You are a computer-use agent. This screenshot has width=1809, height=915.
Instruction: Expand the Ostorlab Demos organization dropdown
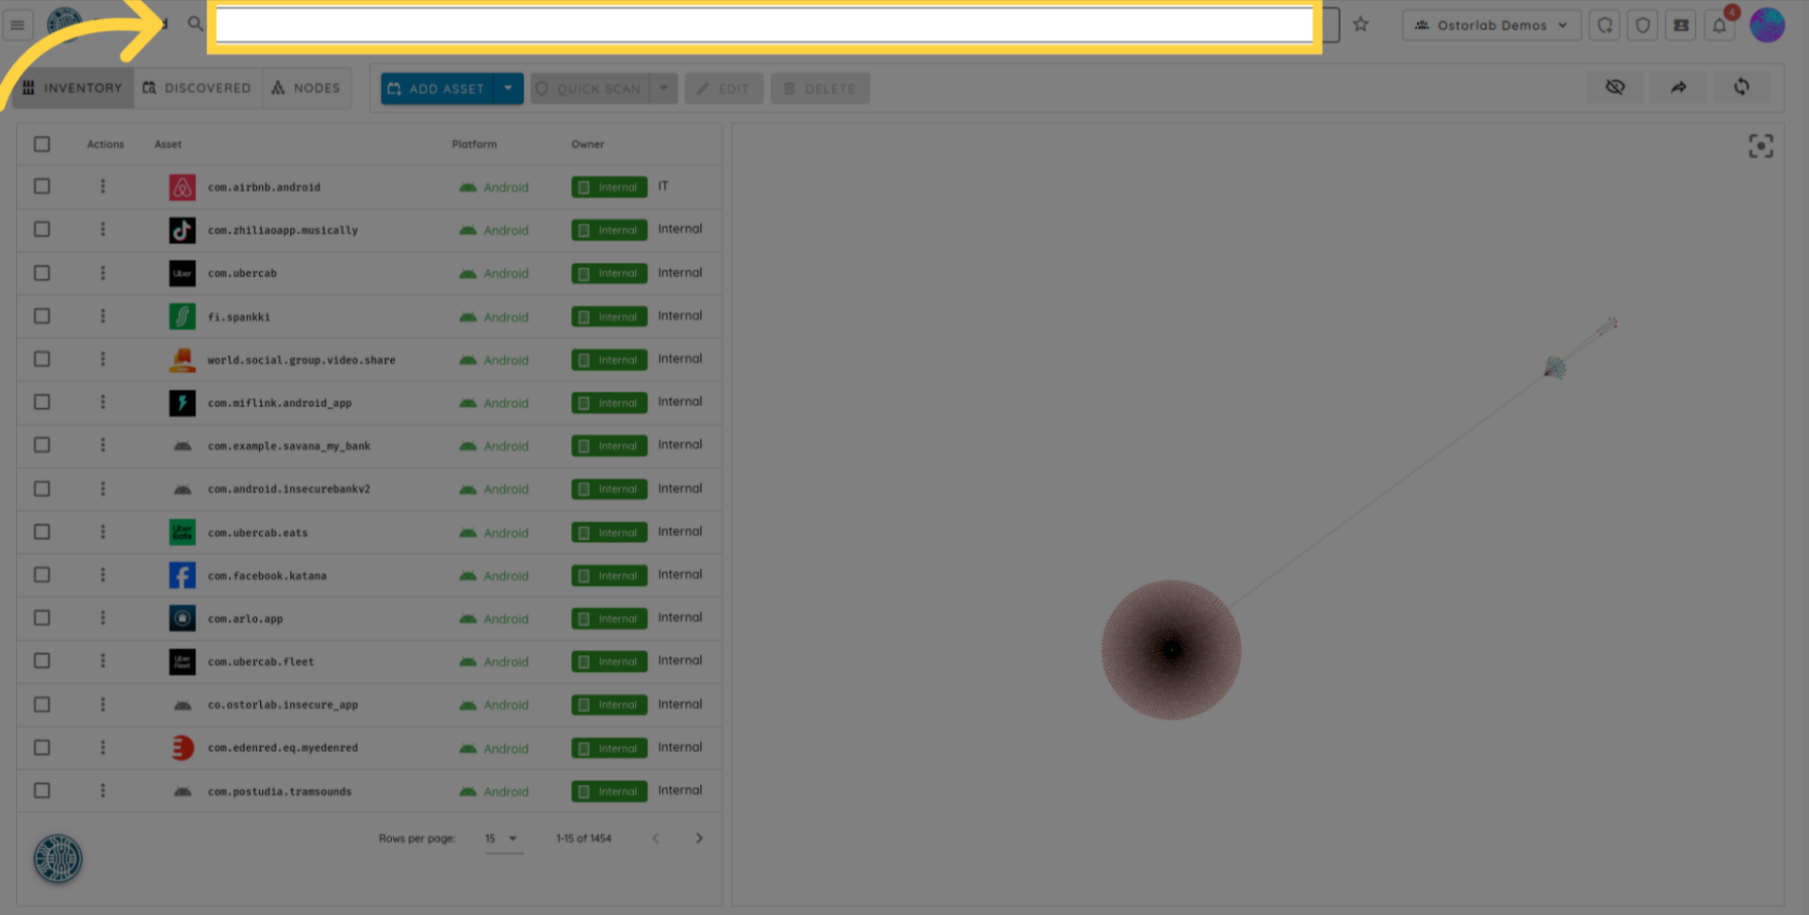click(1491, 25)
